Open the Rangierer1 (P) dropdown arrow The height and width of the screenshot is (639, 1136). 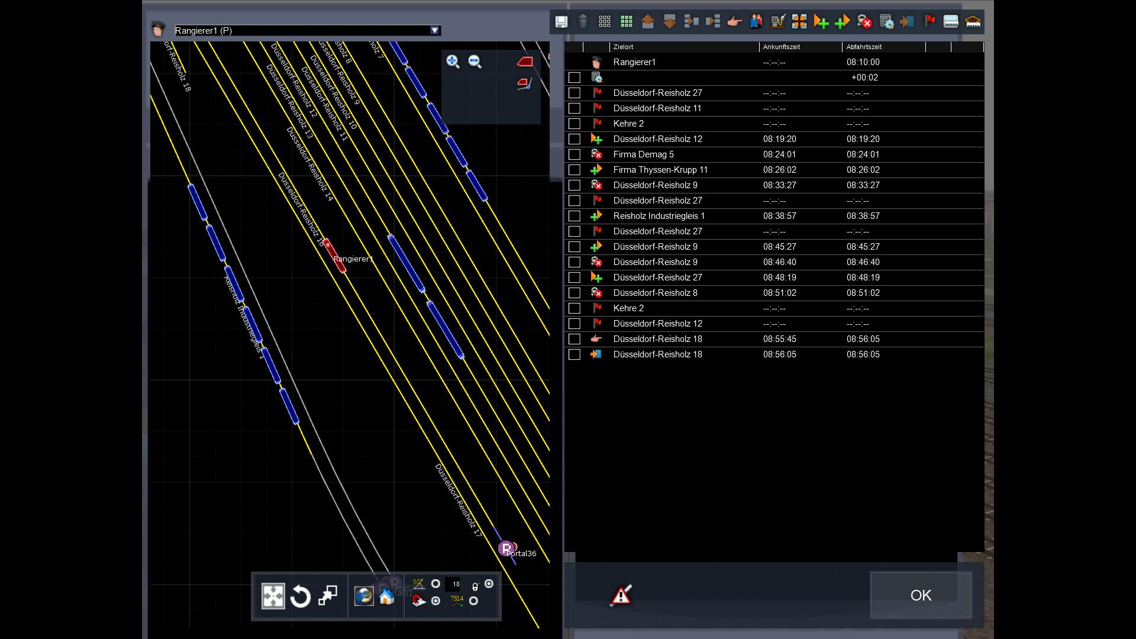click(435, 31)
